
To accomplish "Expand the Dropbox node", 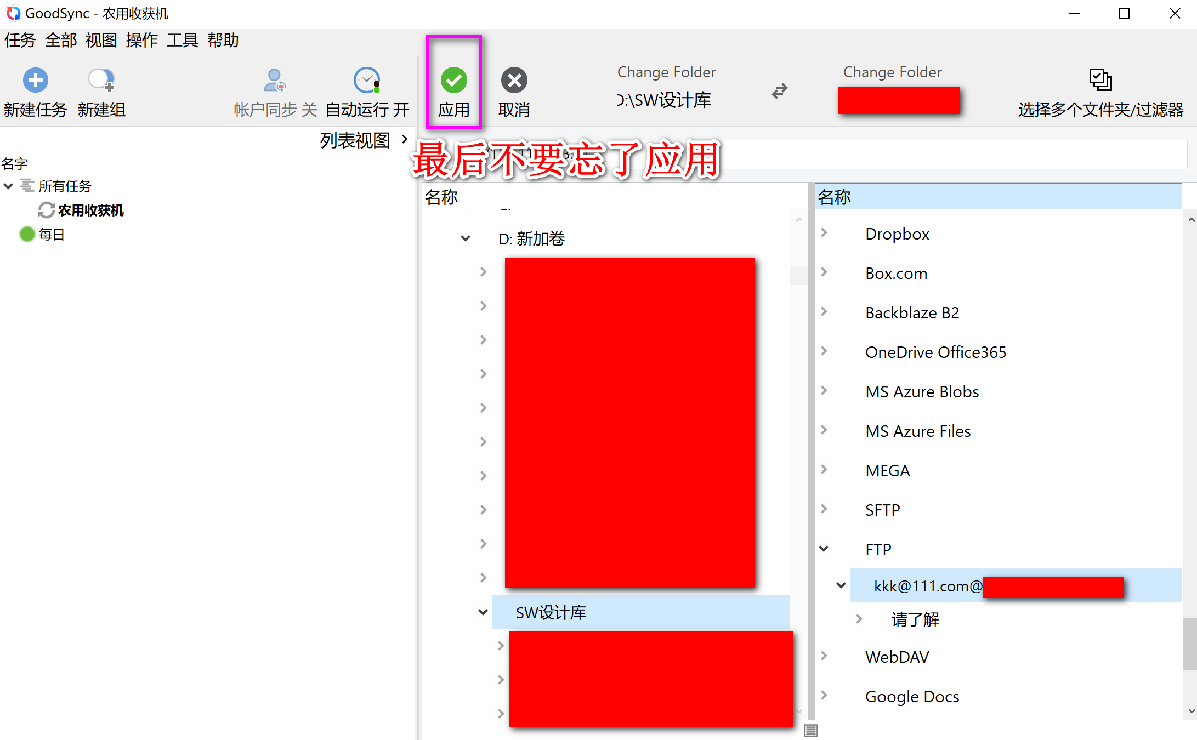I will pyautogui.click(x=824, y=233).
